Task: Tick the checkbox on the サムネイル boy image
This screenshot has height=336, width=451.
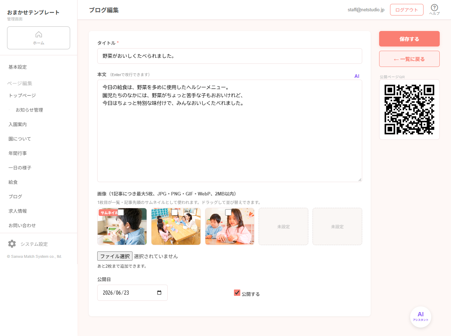Action: (121, 212)
